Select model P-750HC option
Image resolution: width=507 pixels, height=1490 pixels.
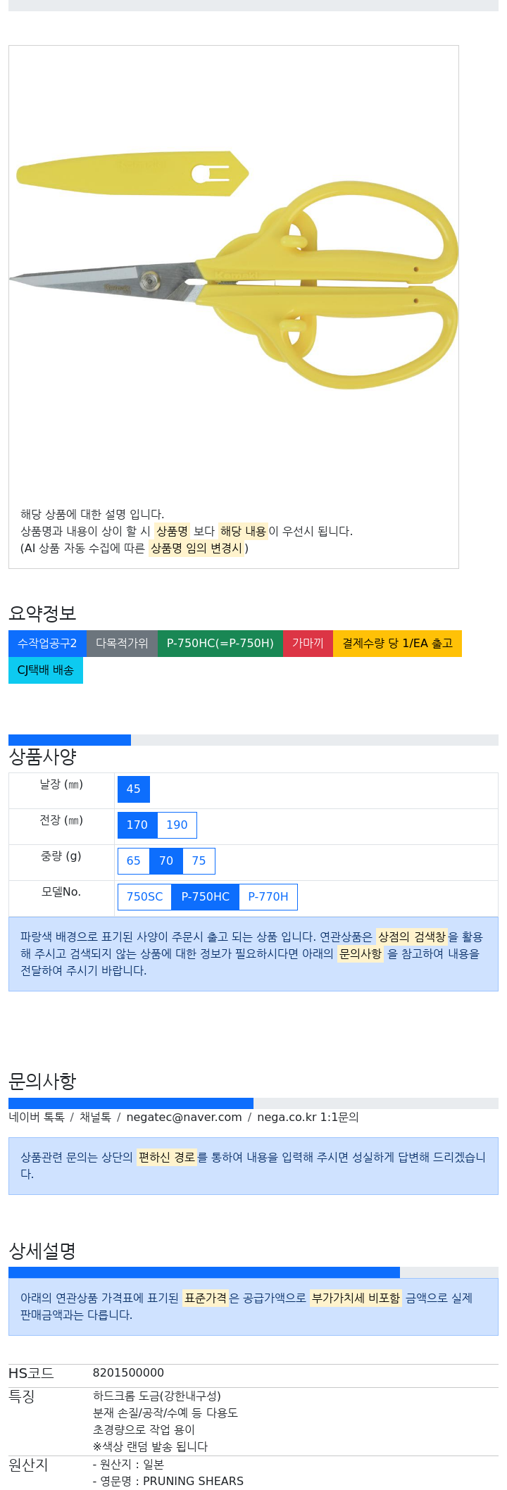pos(206,897)
